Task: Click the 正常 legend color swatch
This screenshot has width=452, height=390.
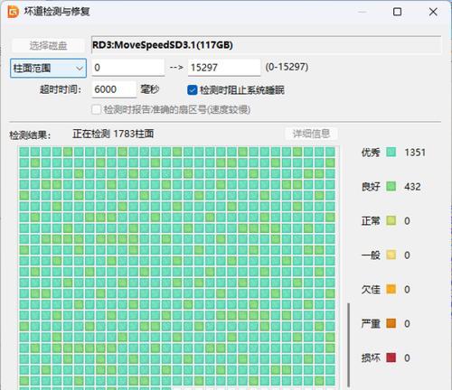Action: pos(391,220)
